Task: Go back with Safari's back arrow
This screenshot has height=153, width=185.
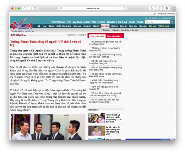Action: tap(24, 8)
